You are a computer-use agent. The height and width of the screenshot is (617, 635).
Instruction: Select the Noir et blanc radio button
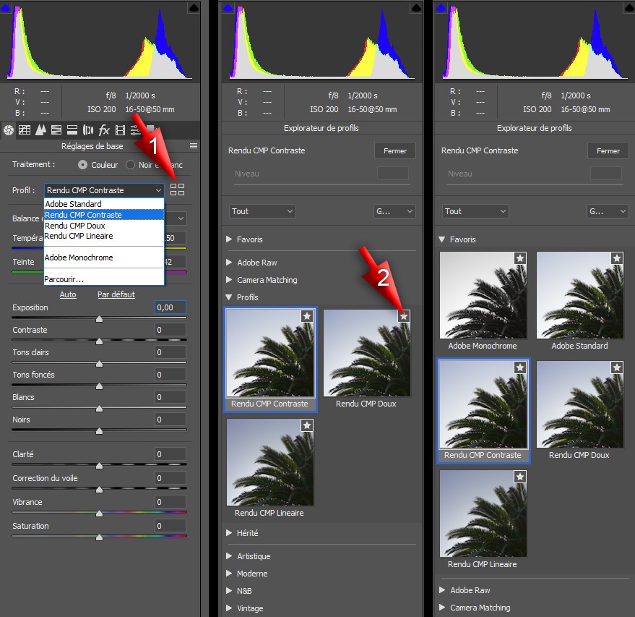[131, 165]
